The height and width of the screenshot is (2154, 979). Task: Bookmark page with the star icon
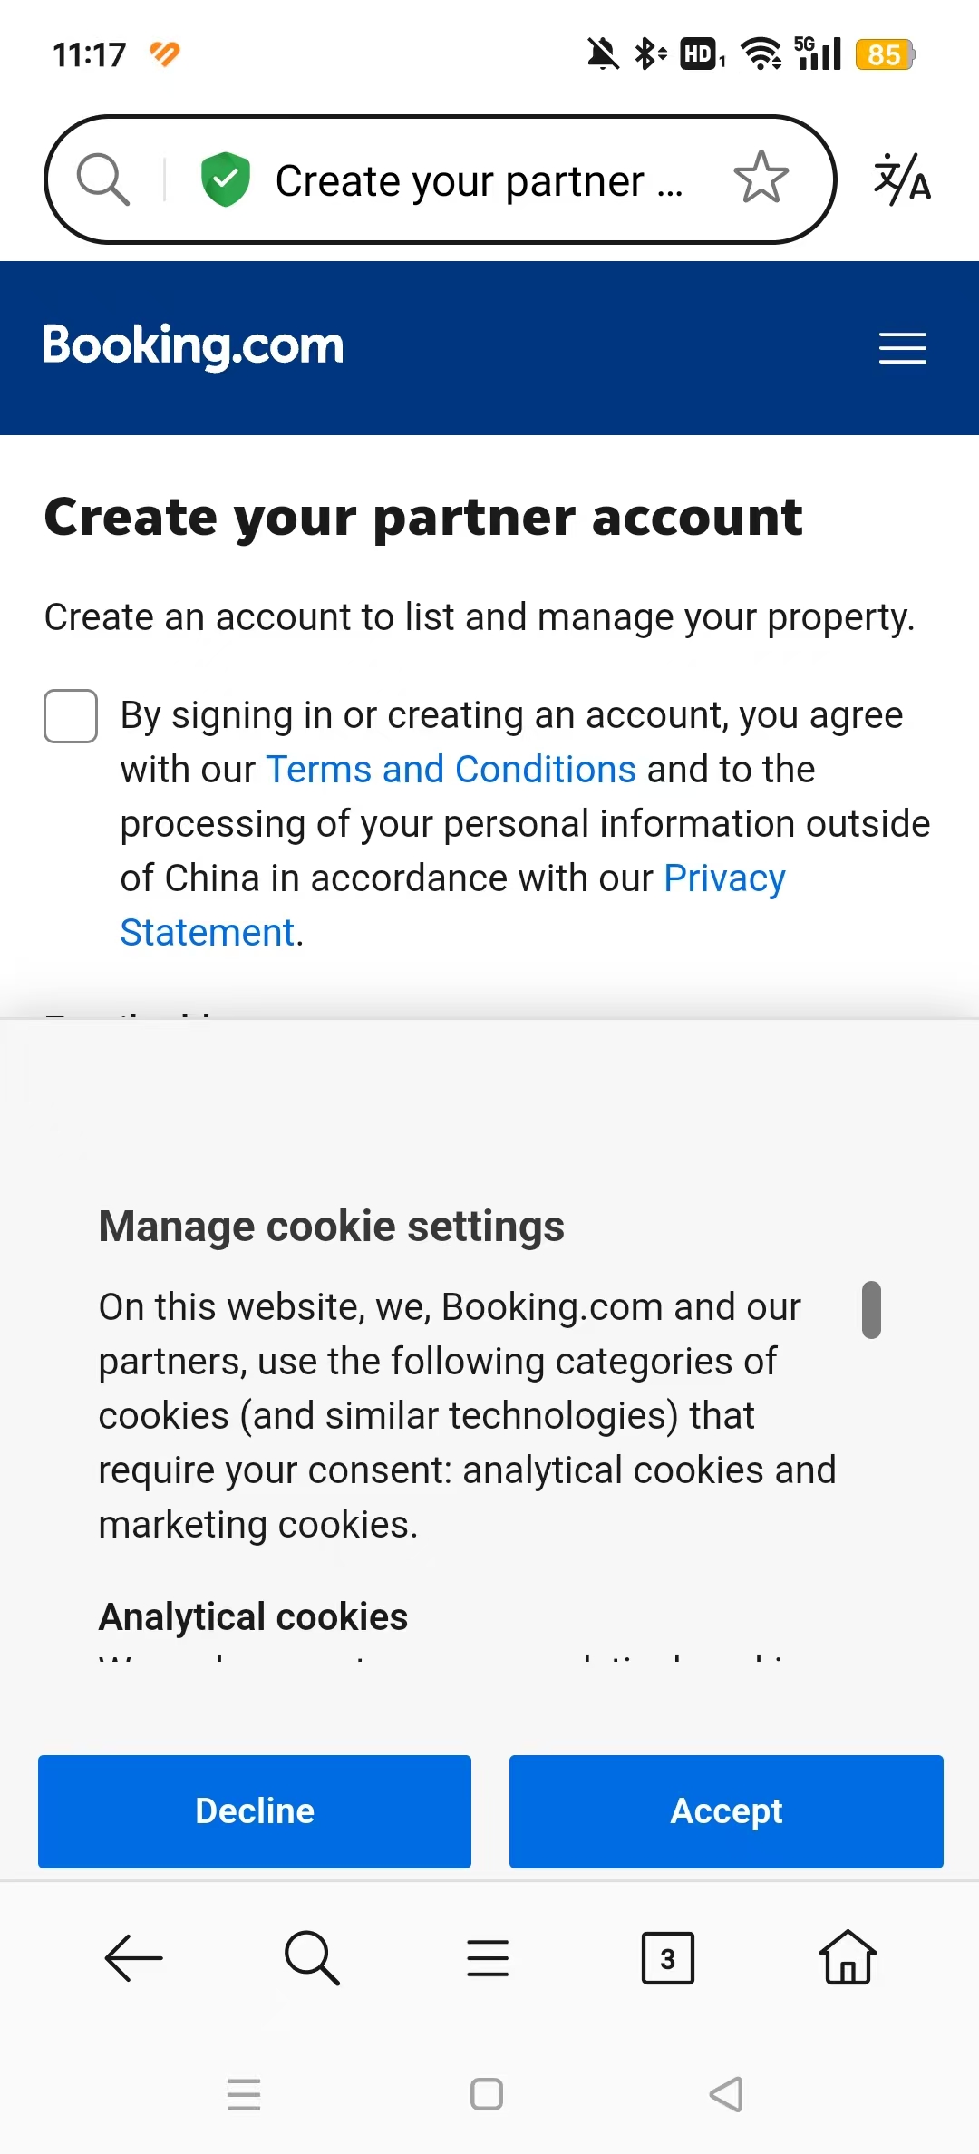[x=761, y=178]
